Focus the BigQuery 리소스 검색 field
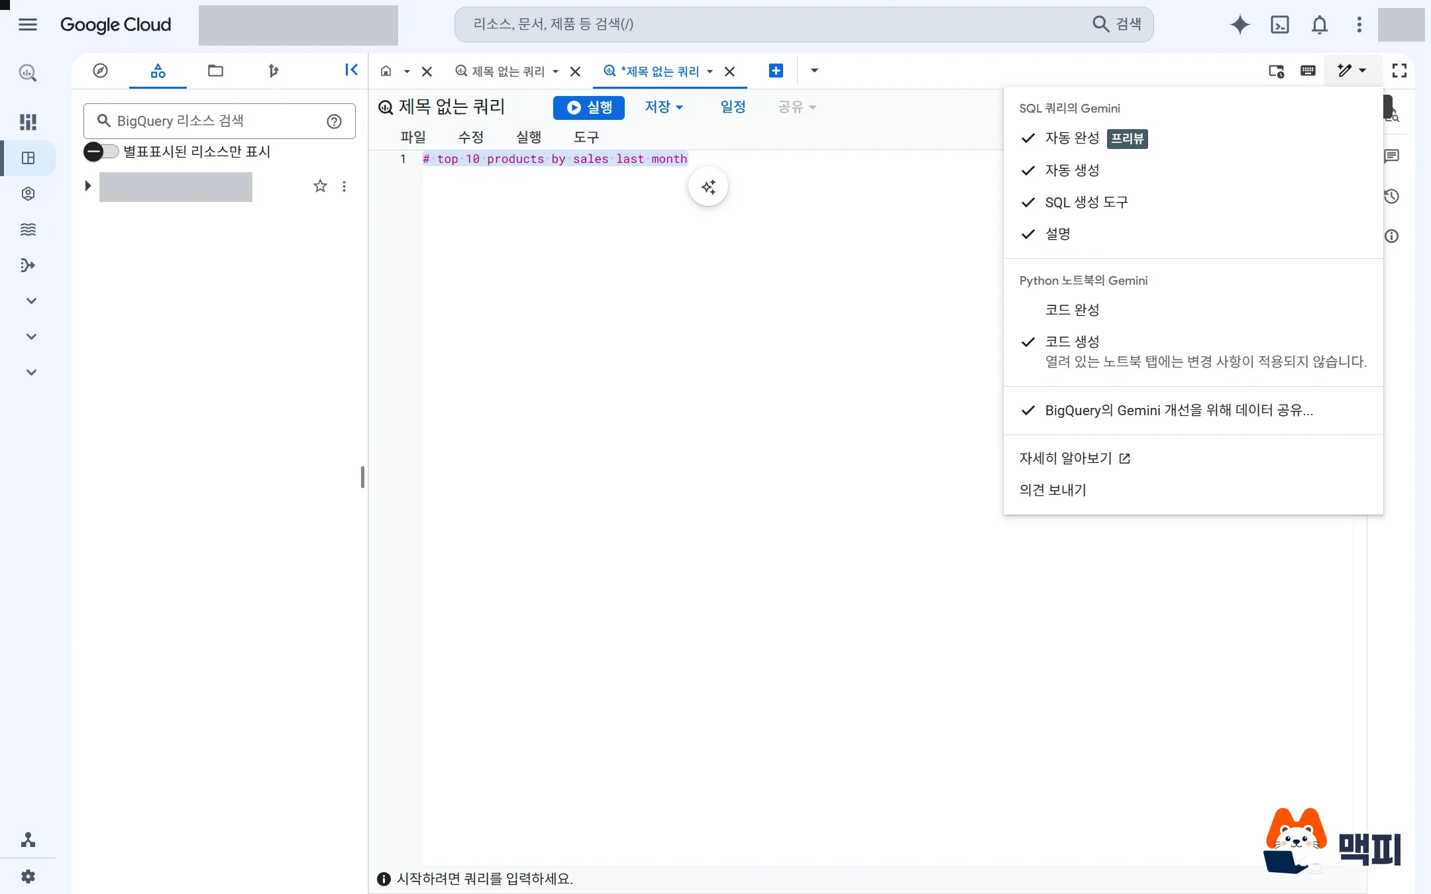1431x894 pixels. pos(219,121)
